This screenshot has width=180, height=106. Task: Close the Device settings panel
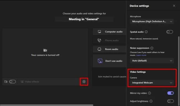[x=174, y=6]
